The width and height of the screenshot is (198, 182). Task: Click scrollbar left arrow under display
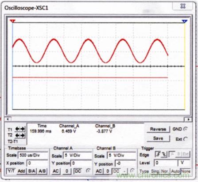(8, 119)
